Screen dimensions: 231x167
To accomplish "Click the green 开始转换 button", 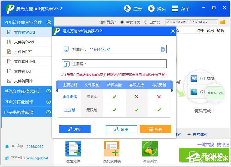I will pos(204,155).
